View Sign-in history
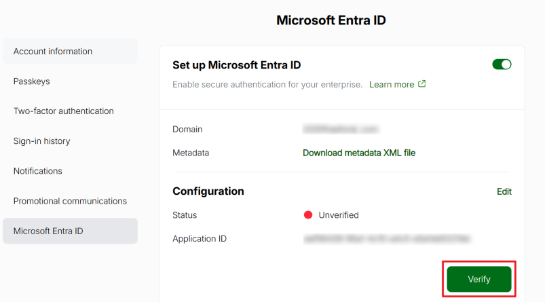The image size is (545, 302). click(42, 141)
